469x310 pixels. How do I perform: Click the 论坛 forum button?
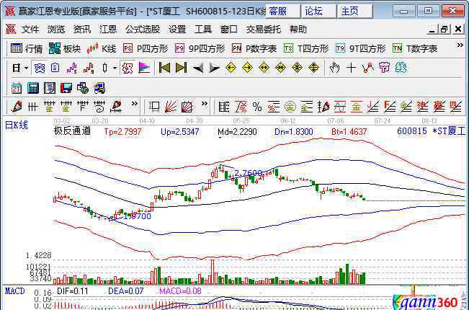(x=318, y=11)
